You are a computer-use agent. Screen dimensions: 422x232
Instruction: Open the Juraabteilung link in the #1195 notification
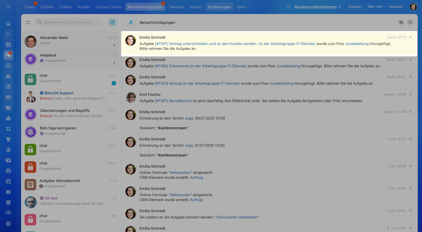288,66
